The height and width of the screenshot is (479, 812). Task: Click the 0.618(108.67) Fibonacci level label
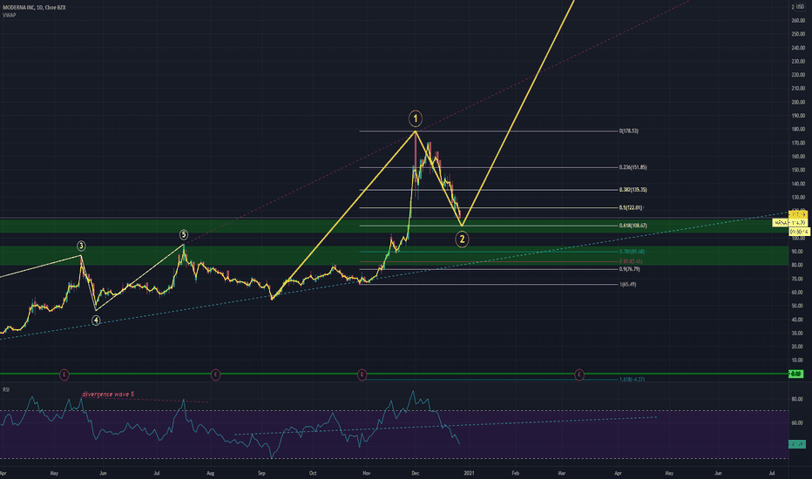[633, 226]
